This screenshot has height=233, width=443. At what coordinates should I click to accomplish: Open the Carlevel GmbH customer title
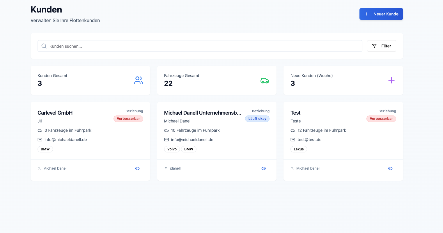[55, 113]
